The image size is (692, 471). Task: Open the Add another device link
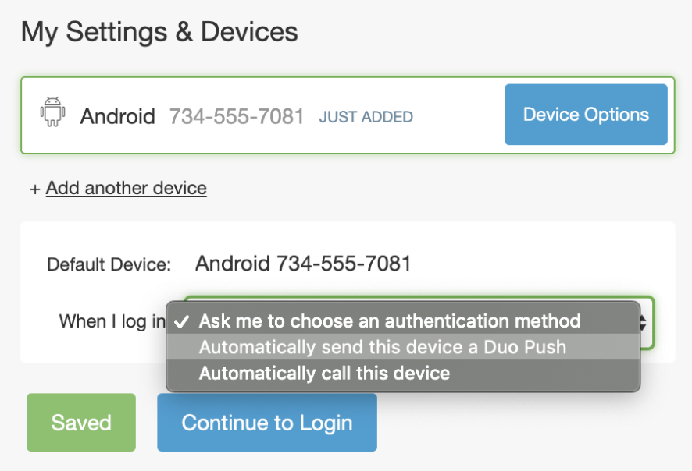[126, 188]
